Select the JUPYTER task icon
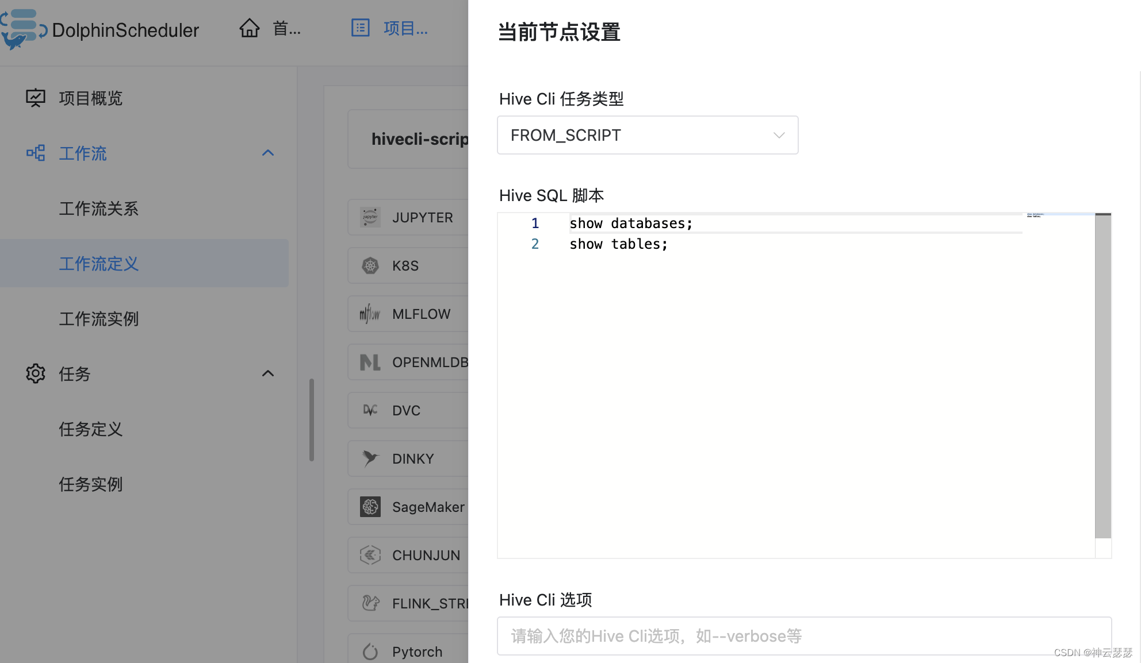This screenshot has width=1141, height=663. [370, 217]
